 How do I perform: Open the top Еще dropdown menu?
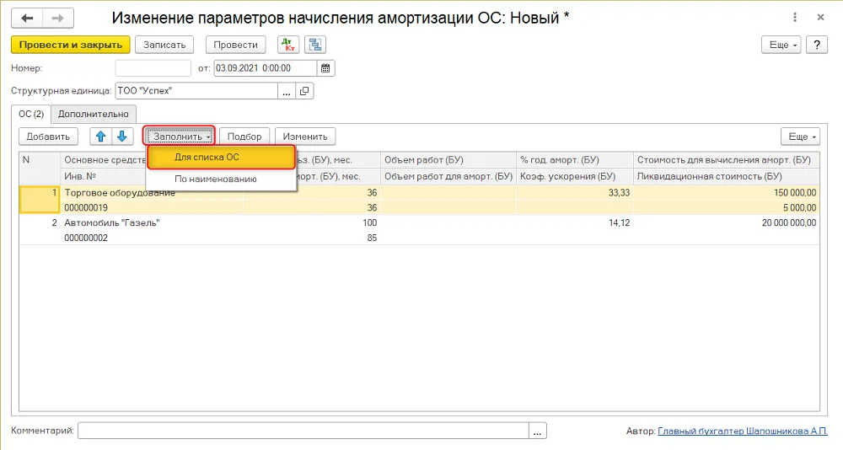[781, 45]
